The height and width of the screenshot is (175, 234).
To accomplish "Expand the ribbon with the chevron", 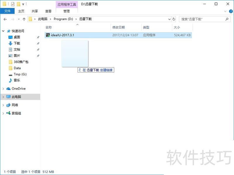I will [225, 11].
